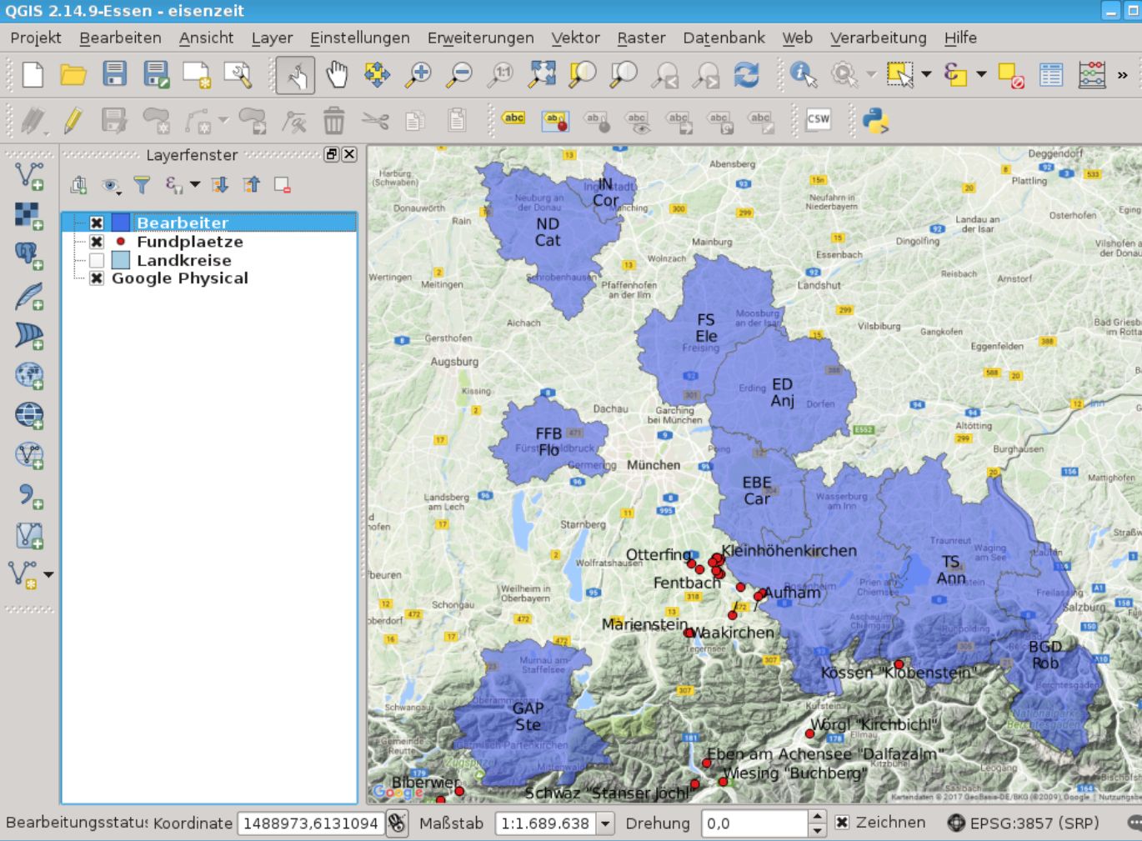Toggle mouse extents display next to coordinate
This screenshot has height=841, width=1142.
pyautogui.click(x=397, y=823)
